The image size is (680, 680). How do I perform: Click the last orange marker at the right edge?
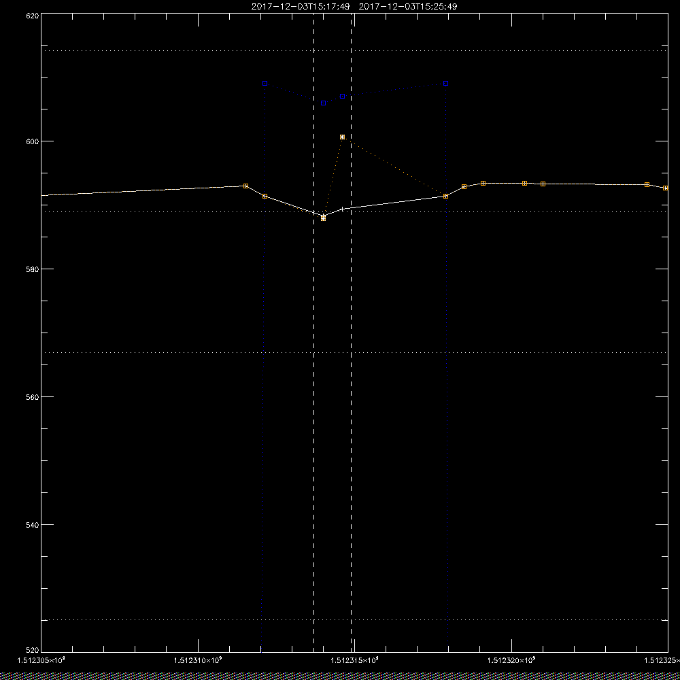click(666, 188)
